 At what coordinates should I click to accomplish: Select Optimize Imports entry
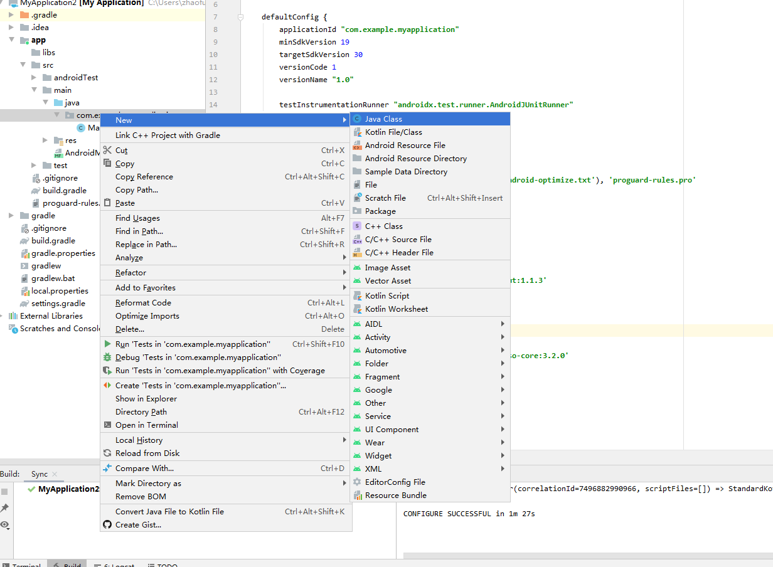pyautogui.click(x=226, y=315)
